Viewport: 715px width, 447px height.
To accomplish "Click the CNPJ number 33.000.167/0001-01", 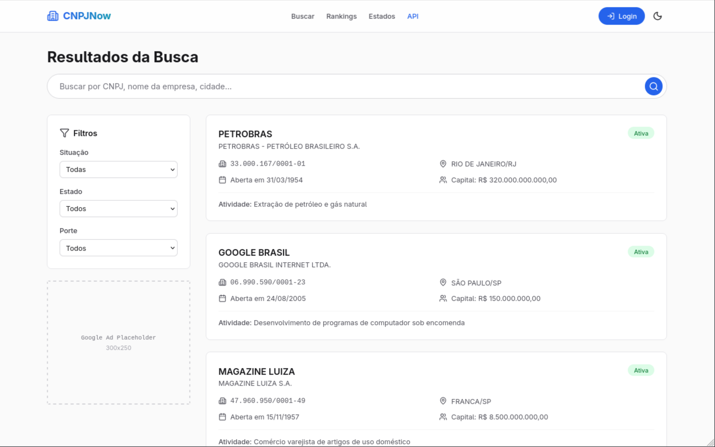I will [x=268, y=164].
